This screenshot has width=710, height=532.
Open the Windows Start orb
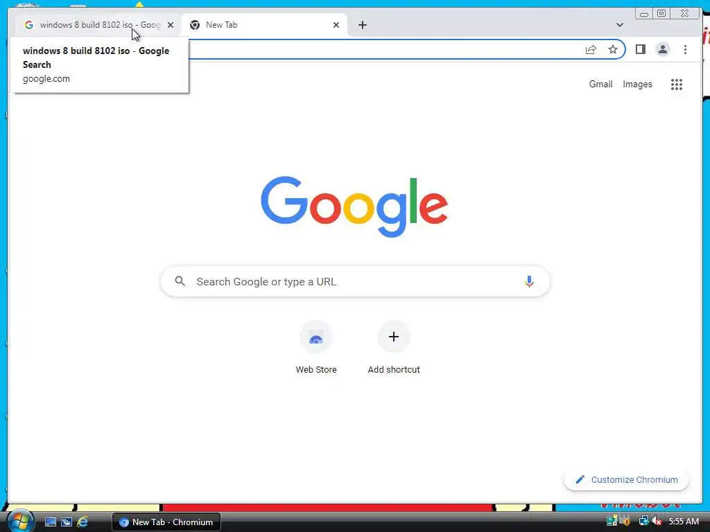click(x=20, y=522)
